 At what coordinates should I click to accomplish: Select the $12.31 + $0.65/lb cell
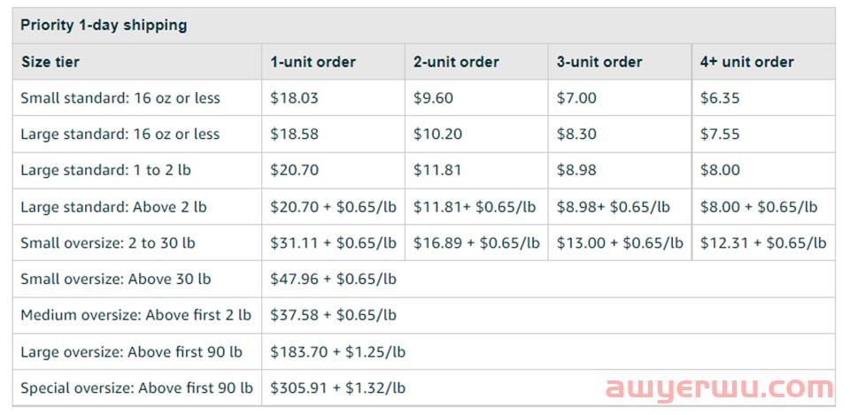(x=763, y=242)
